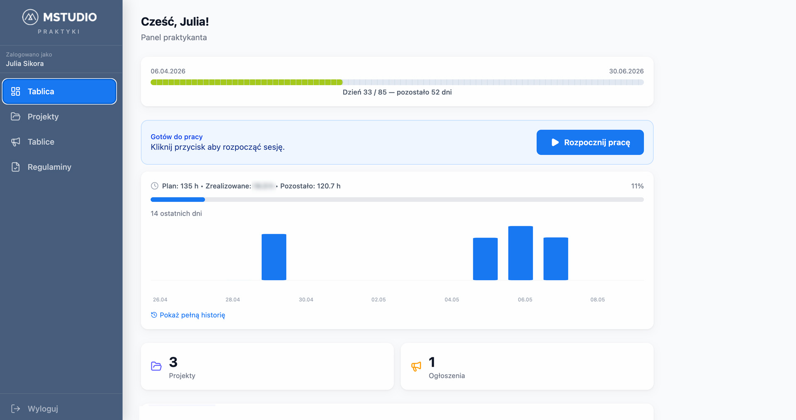Click the Projekty folder icon in sidebar
Screen dimensions: 796x420
tap(16, 117)
